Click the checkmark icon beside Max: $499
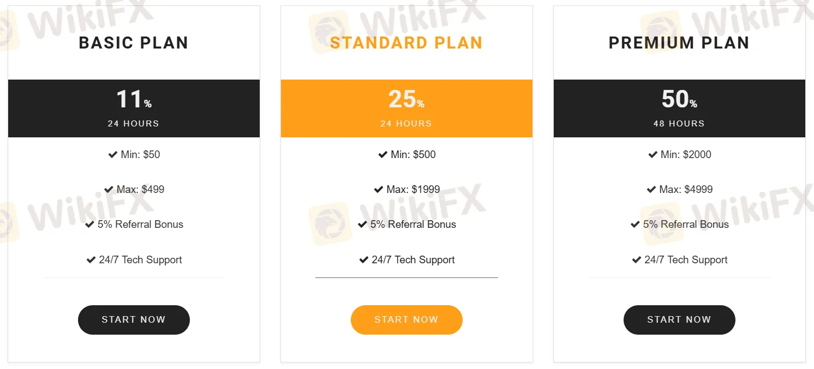The height and width of the screenshot is (369, 814). click(109, 189)
